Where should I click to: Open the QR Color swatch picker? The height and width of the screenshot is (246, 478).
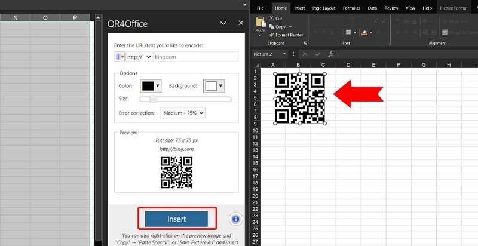(x=150, y=86)
